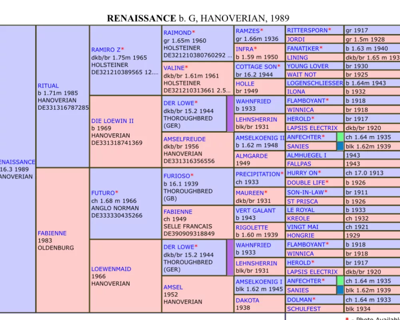Click red photo asterisk next to RAIMOND
Image resolution: width=400 pixels, height=320 pixels.
pyautogui.click(x=193, y=32)
